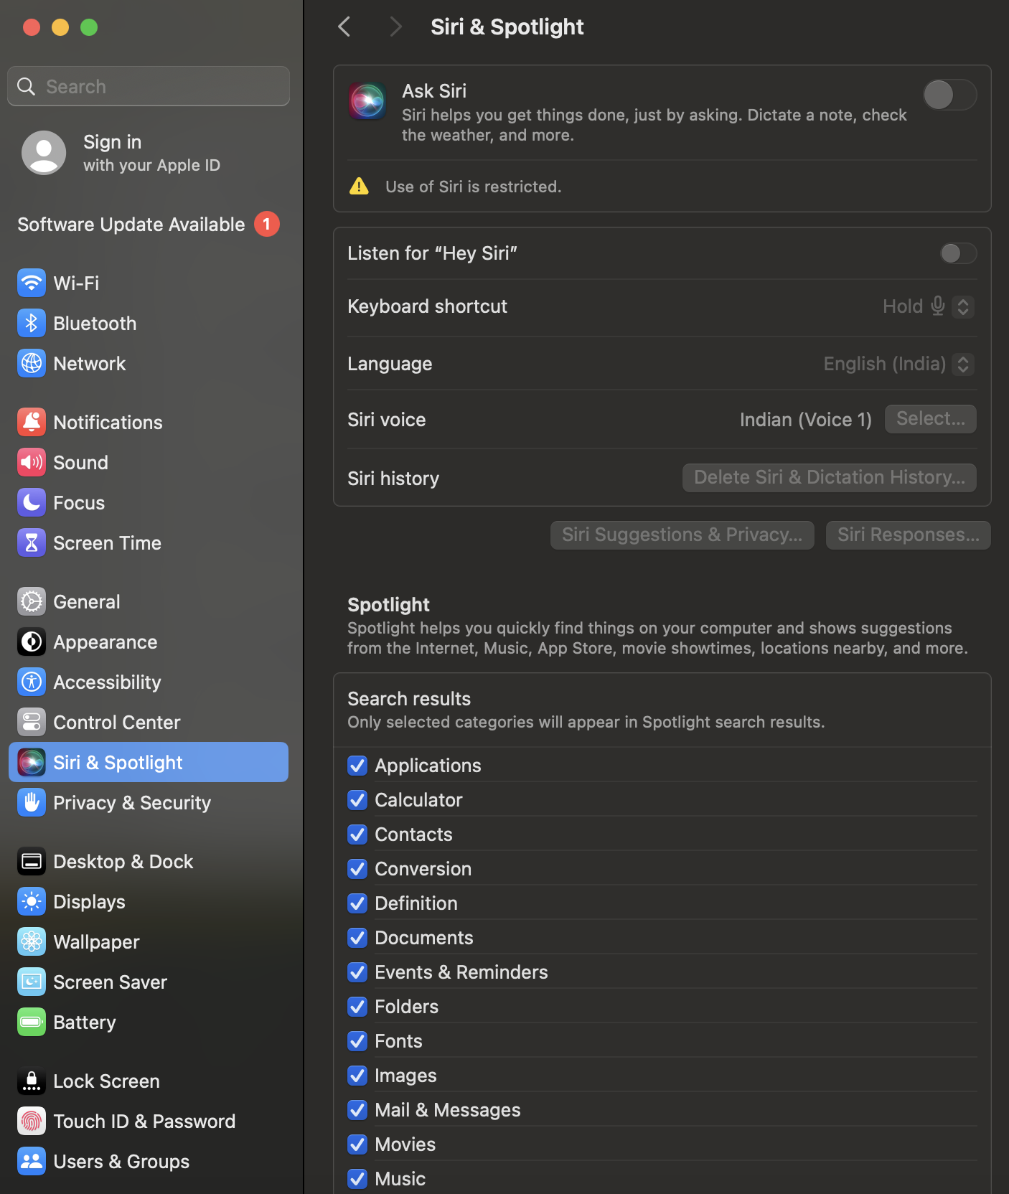Viewport: 1009px width, 1194px height.
Task: Click the sidebar Search field
Action: coord(149,86)
